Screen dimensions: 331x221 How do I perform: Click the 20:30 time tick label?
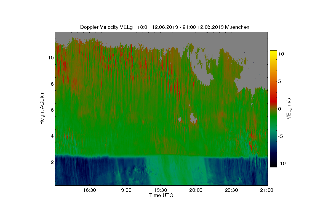pos(231,190)
